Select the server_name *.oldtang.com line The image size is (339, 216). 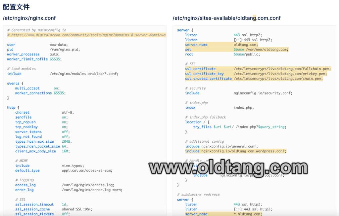click(x=223, y=214)
